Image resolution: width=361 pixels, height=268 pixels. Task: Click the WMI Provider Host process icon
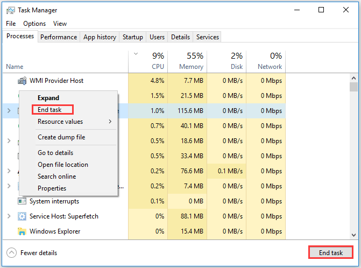tap(22, 81)
